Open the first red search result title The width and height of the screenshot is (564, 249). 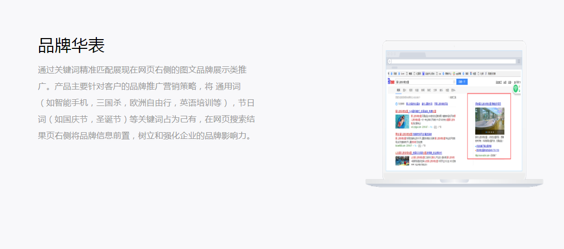coord(416,111)
